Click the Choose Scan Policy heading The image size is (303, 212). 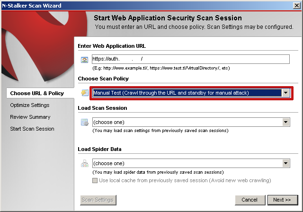coord(103,79)
